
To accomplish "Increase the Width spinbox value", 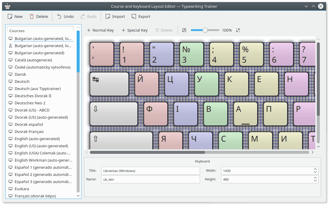I will (315, 169).
